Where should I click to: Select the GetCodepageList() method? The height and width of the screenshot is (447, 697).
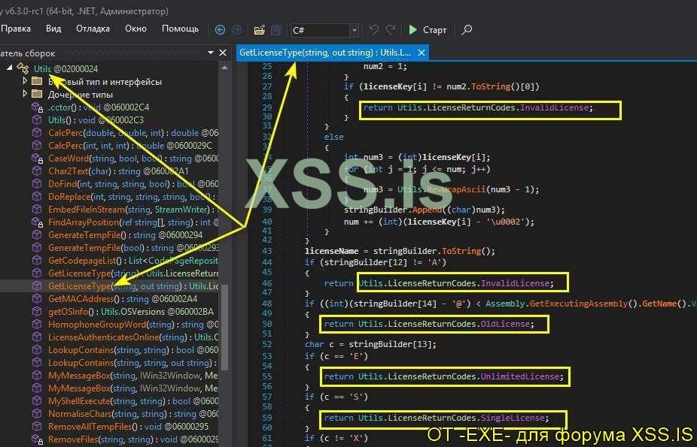point(133,260)
